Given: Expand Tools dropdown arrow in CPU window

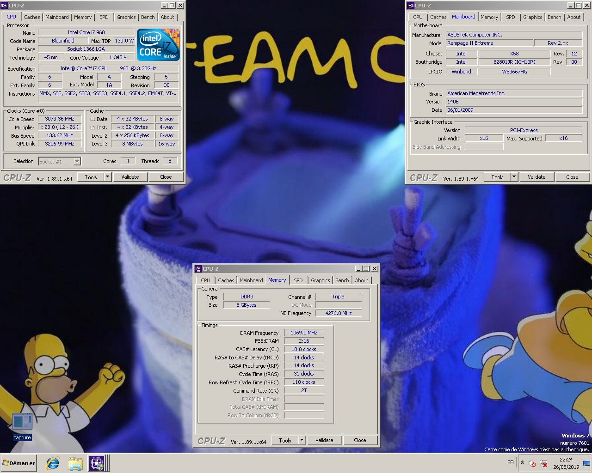Looking at the screenshot, I should click(x=108, y=177).
